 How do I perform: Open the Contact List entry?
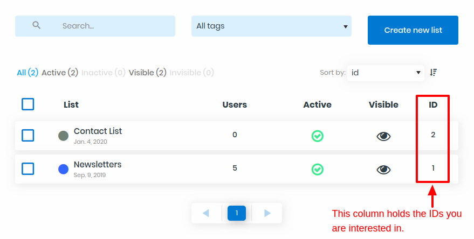coord(98,131)
